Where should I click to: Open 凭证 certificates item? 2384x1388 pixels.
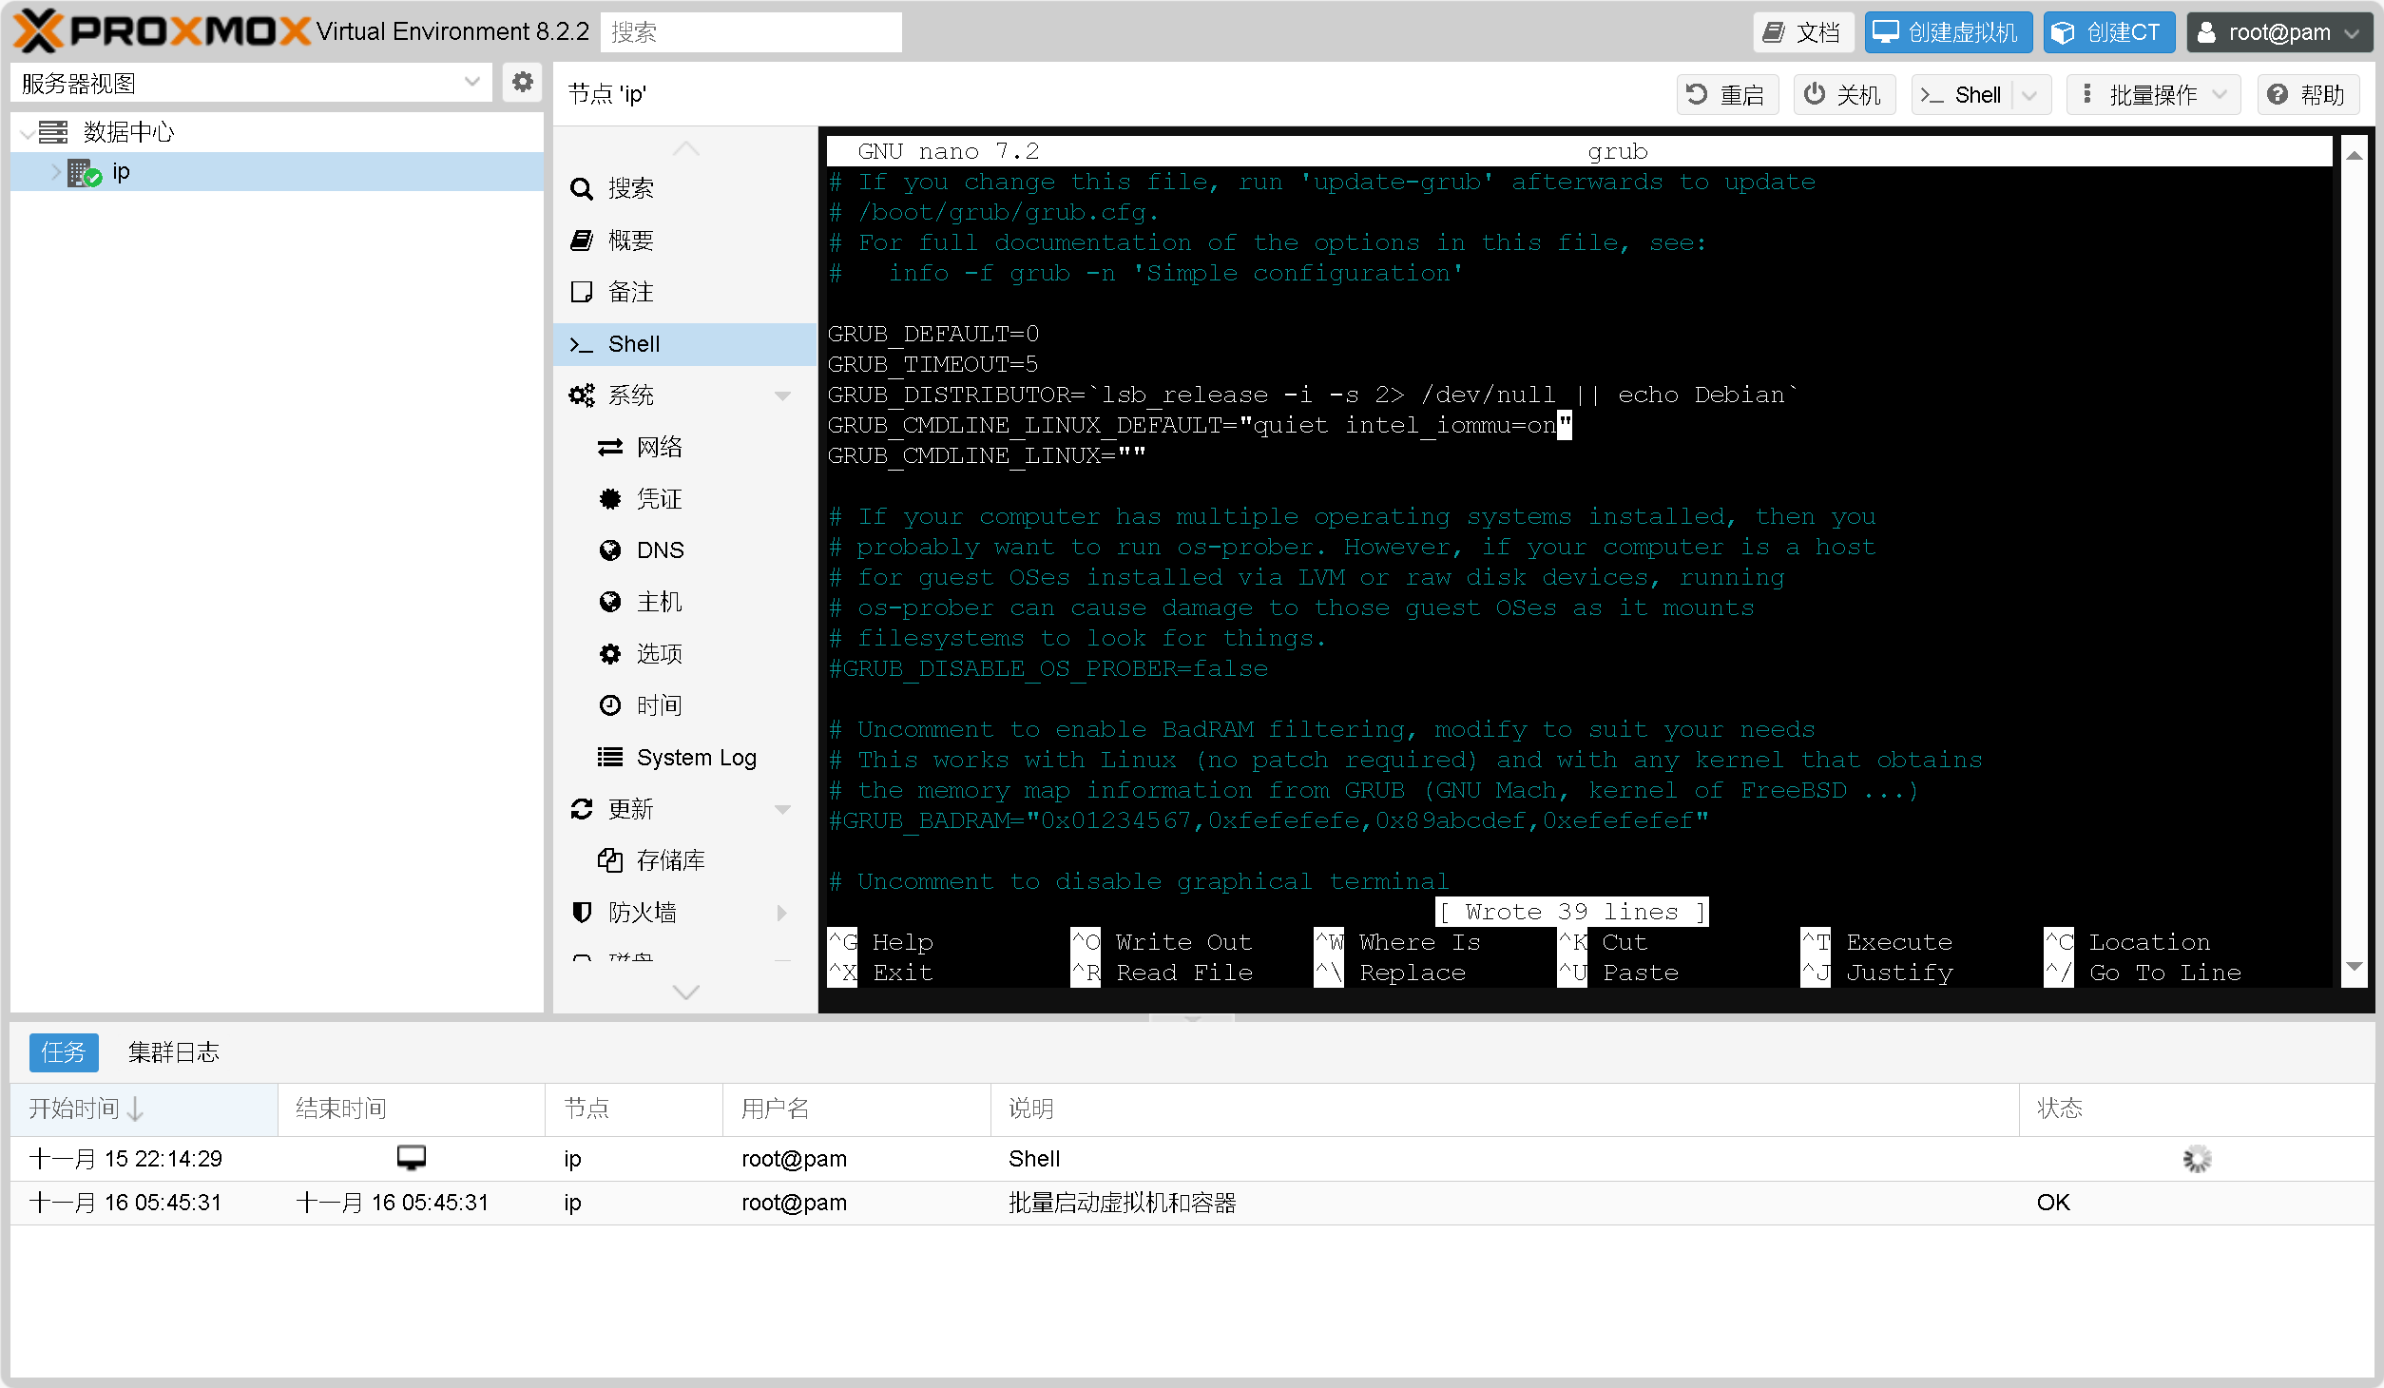point(684,499)
